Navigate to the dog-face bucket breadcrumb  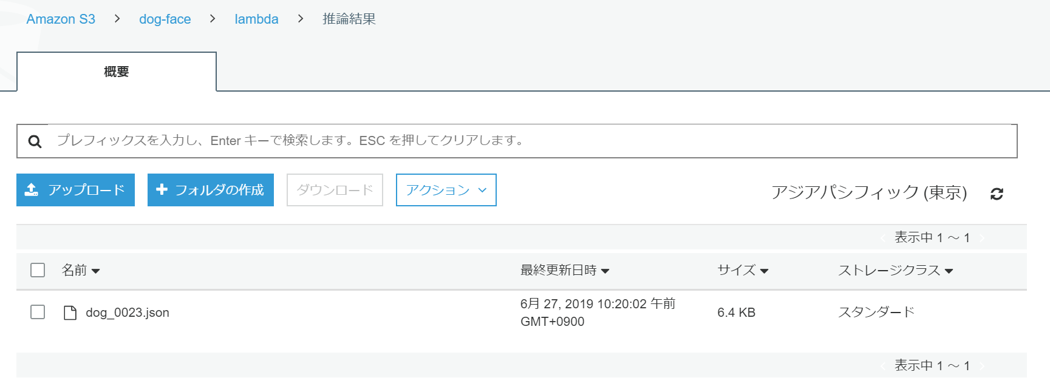tap(165, 19)
